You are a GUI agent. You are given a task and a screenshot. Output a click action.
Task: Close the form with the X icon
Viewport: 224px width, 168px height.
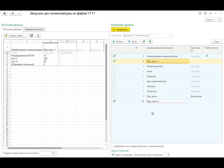221,13
